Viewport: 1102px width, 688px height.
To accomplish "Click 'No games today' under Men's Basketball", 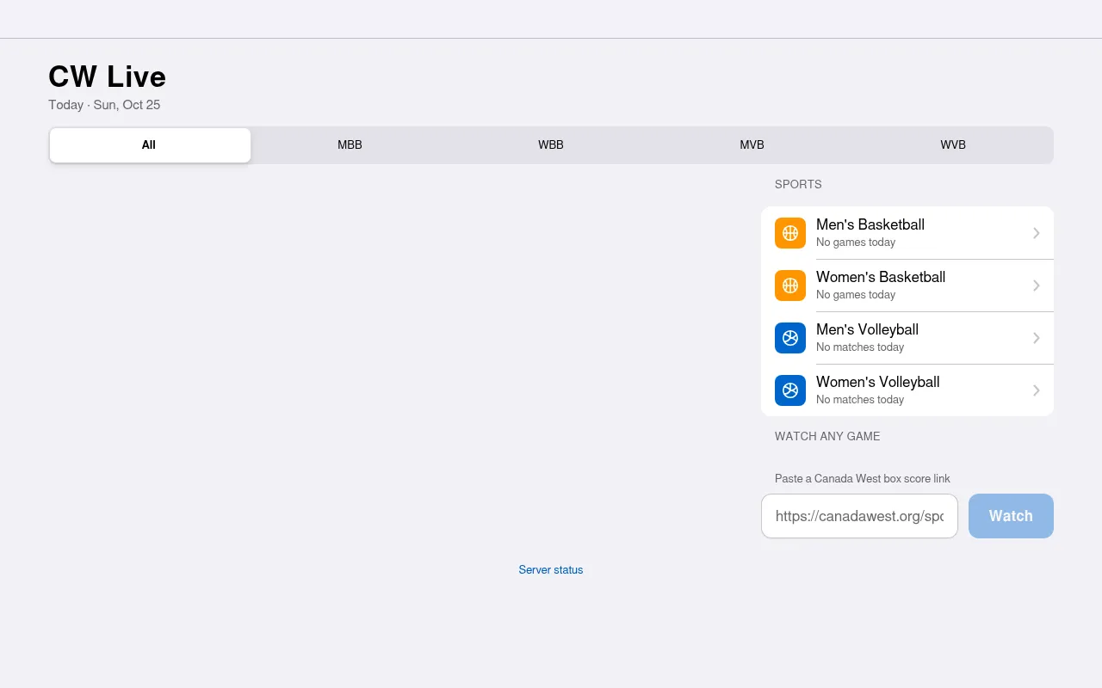I will (x=856, y=243).
